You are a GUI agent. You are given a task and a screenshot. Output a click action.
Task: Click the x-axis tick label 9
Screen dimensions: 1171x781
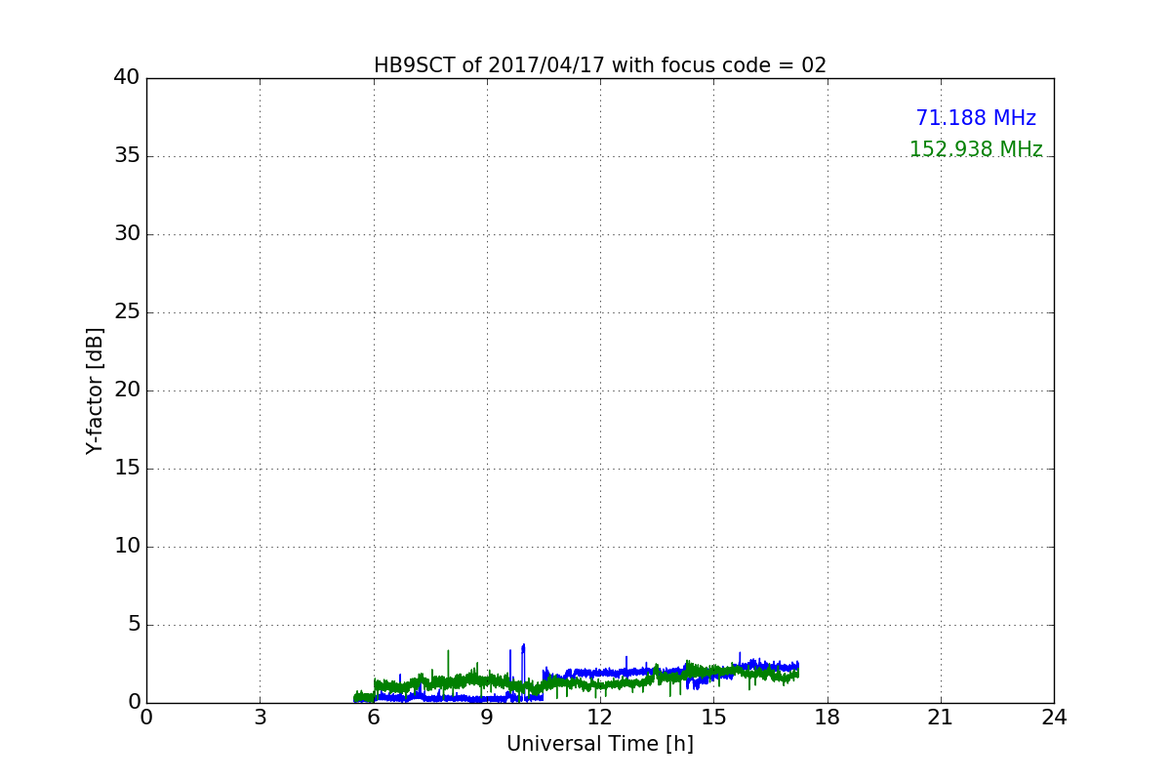(x=487, y=718)
